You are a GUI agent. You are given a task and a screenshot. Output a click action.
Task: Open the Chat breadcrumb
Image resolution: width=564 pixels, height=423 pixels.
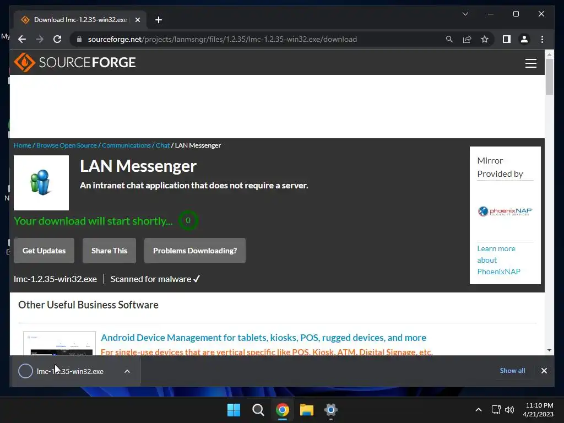(x=162, y=145)
